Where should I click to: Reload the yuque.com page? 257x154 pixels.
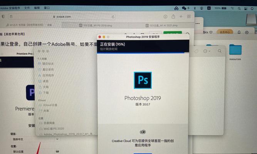click(x=113, y=17)
